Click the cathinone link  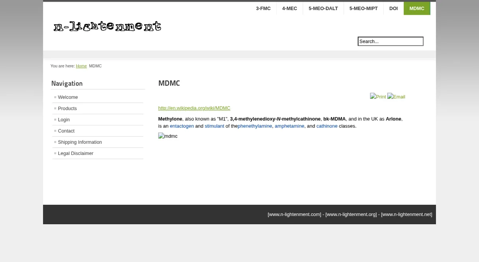tap(327, 126)
